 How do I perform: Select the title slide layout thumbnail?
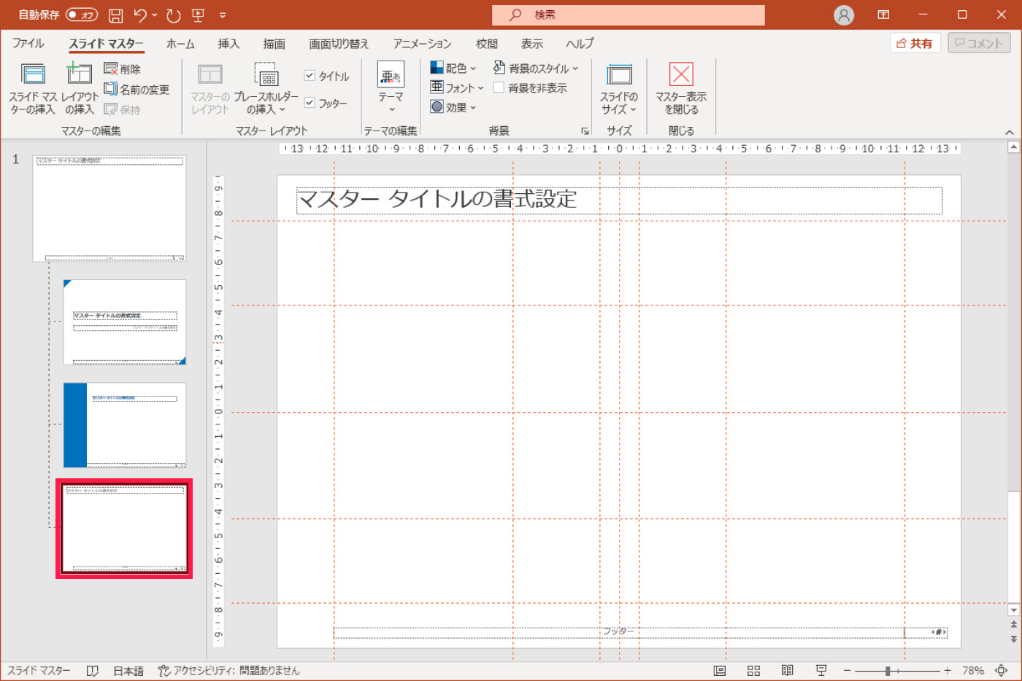(125, 322)
